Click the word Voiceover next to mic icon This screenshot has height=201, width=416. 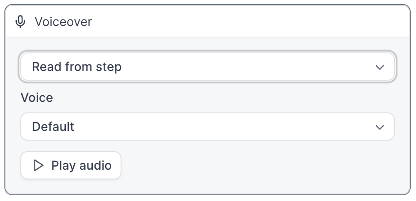tap(63, 22)
